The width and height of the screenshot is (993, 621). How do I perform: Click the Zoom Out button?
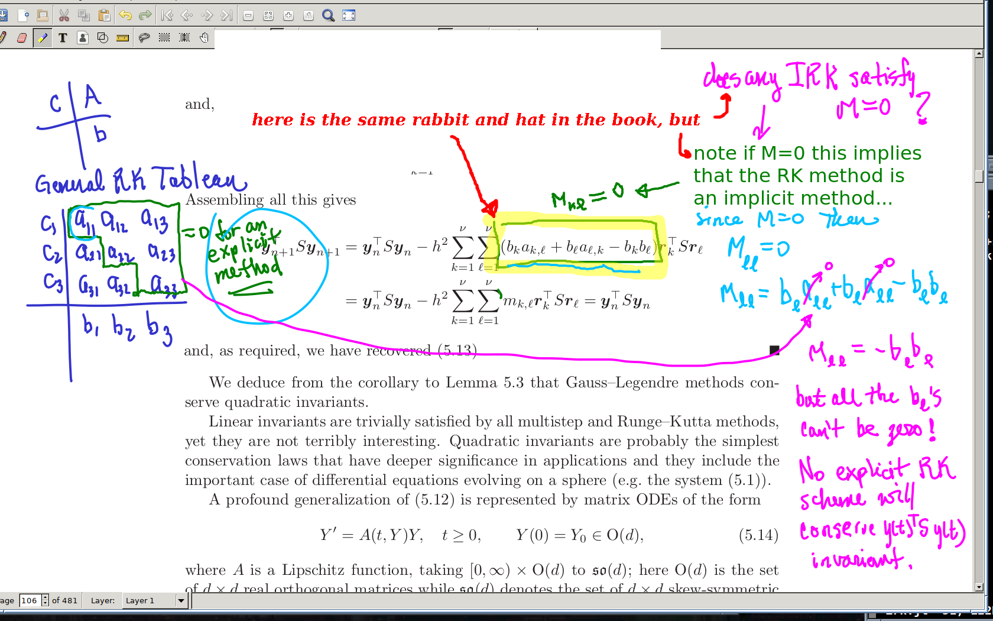248,15
